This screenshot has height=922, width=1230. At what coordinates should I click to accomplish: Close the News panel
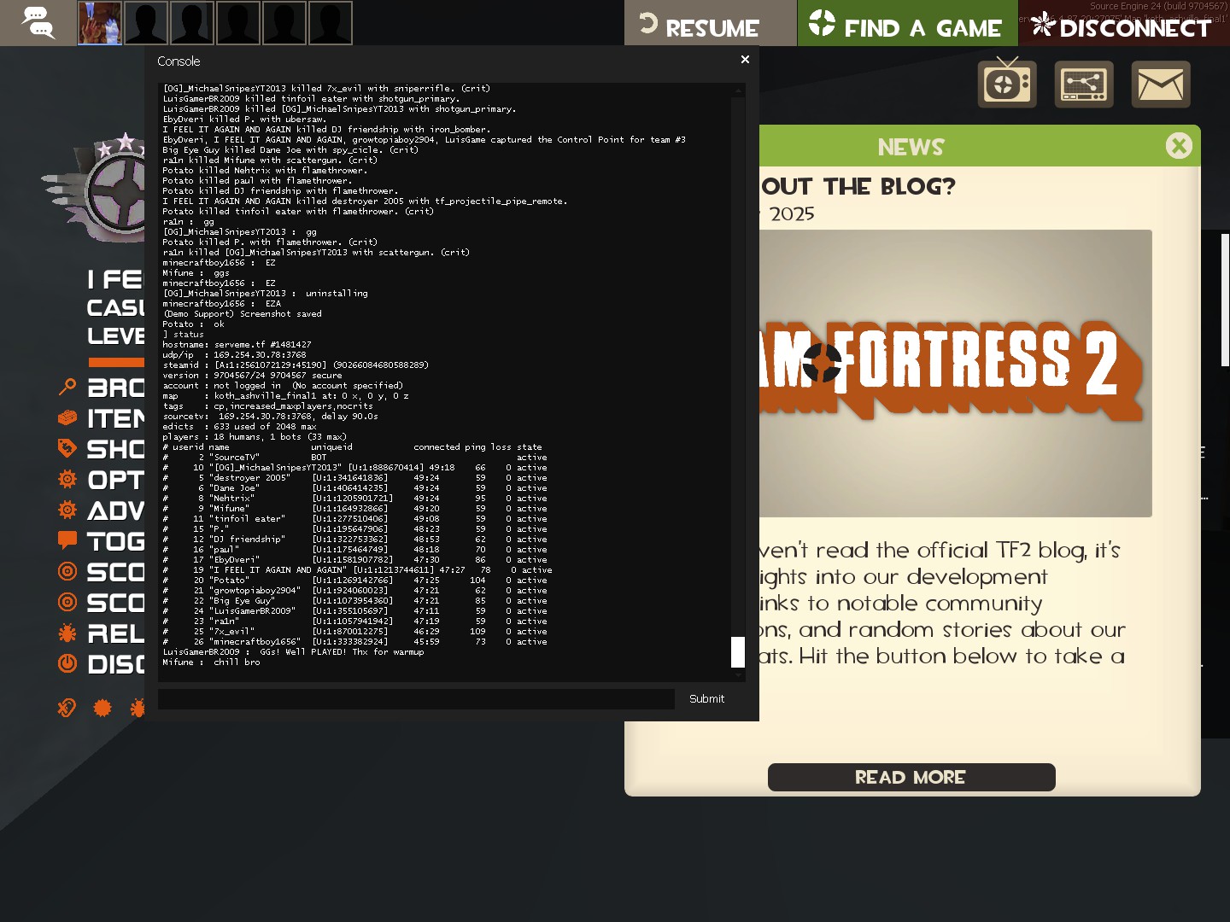(x=1179, y=146)
